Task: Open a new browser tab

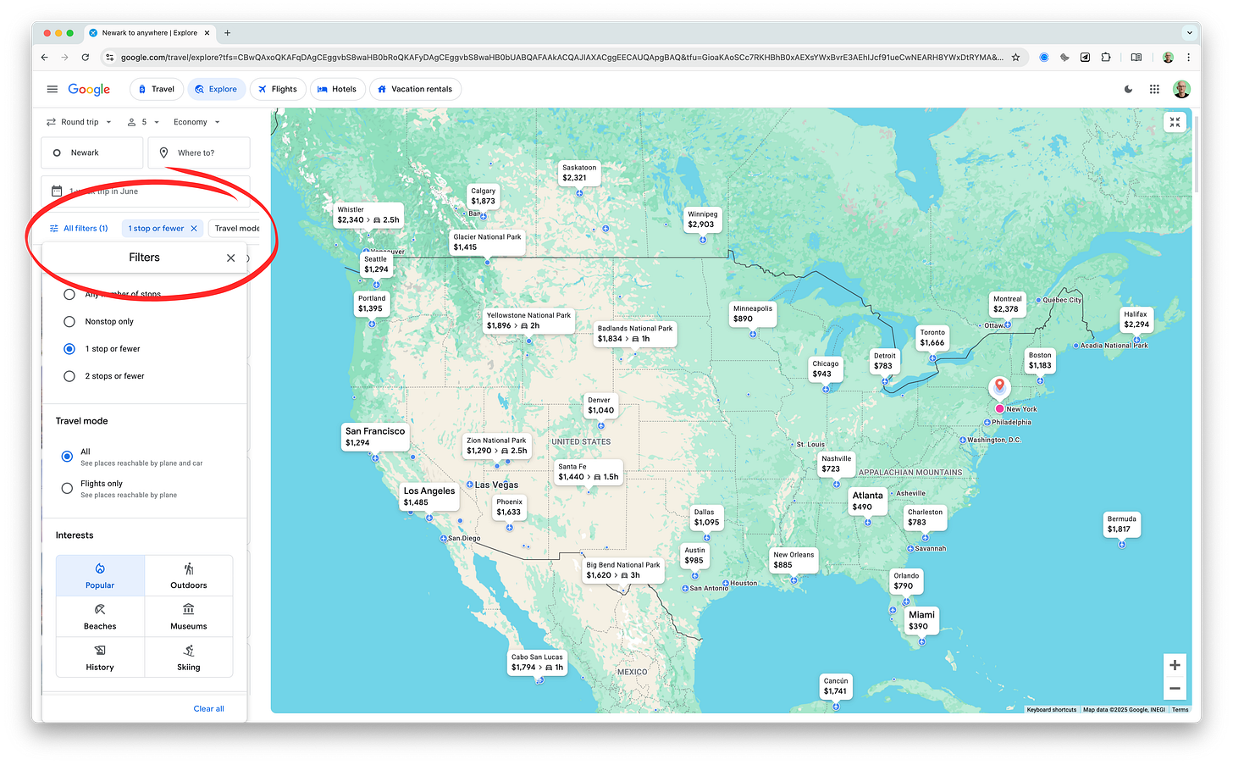Action: click(x=227, y=33)
